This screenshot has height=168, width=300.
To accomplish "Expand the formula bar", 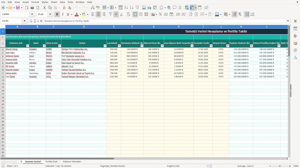I will (x=288, y=21).
